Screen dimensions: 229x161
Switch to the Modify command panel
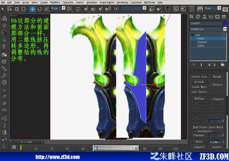click(198, 17)
